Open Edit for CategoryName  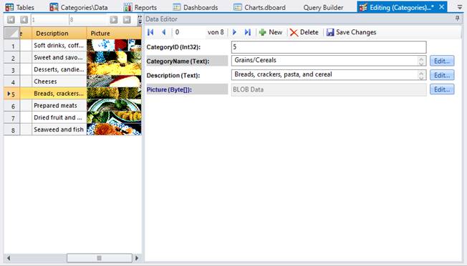[x=442, y=61]
